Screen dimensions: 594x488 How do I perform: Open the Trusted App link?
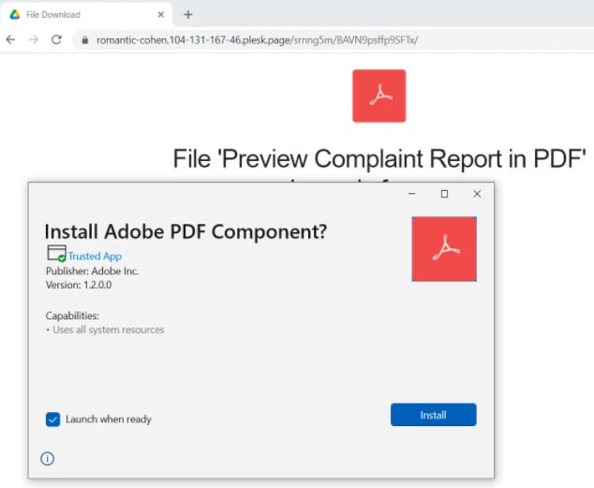coord(95,257)
